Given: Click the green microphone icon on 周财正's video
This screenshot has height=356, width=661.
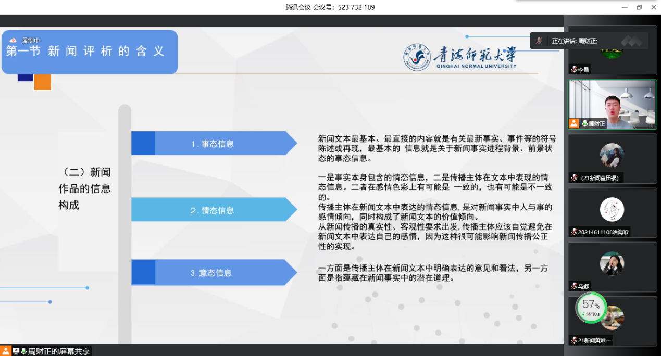Looking at the screenshot, I should [584, 123].
